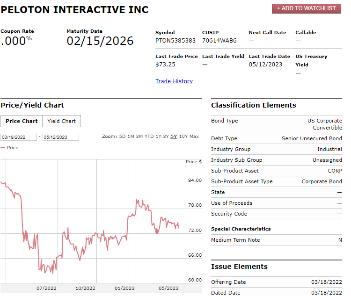
Task: Click the Peloton Interactive Inc heading
Action: [74, 10]
